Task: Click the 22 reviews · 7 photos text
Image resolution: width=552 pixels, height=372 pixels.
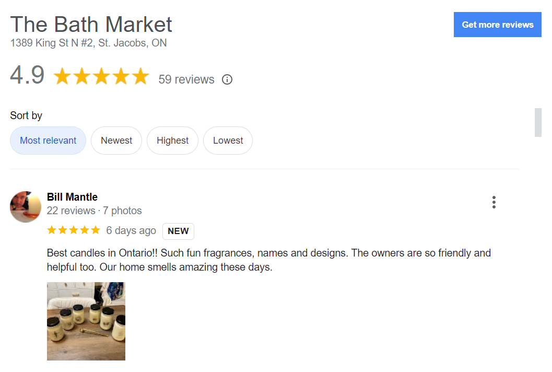Action: 94,211
